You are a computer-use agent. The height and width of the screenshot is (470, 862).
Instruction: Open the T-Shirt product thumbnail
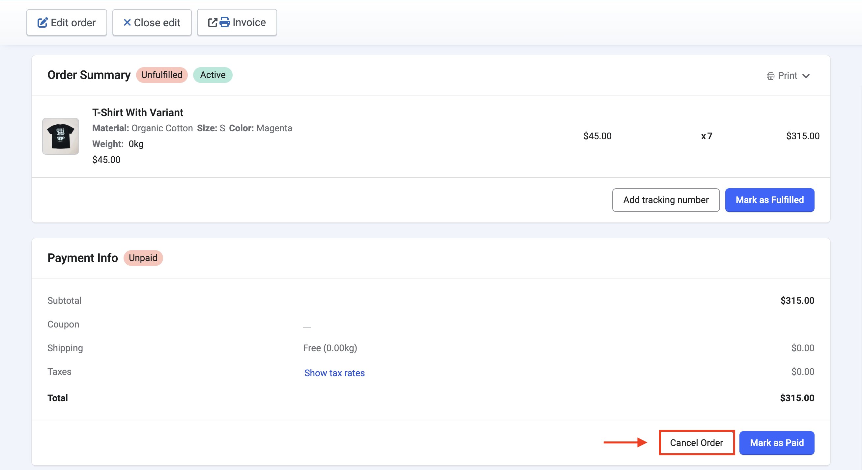point(61,136)
